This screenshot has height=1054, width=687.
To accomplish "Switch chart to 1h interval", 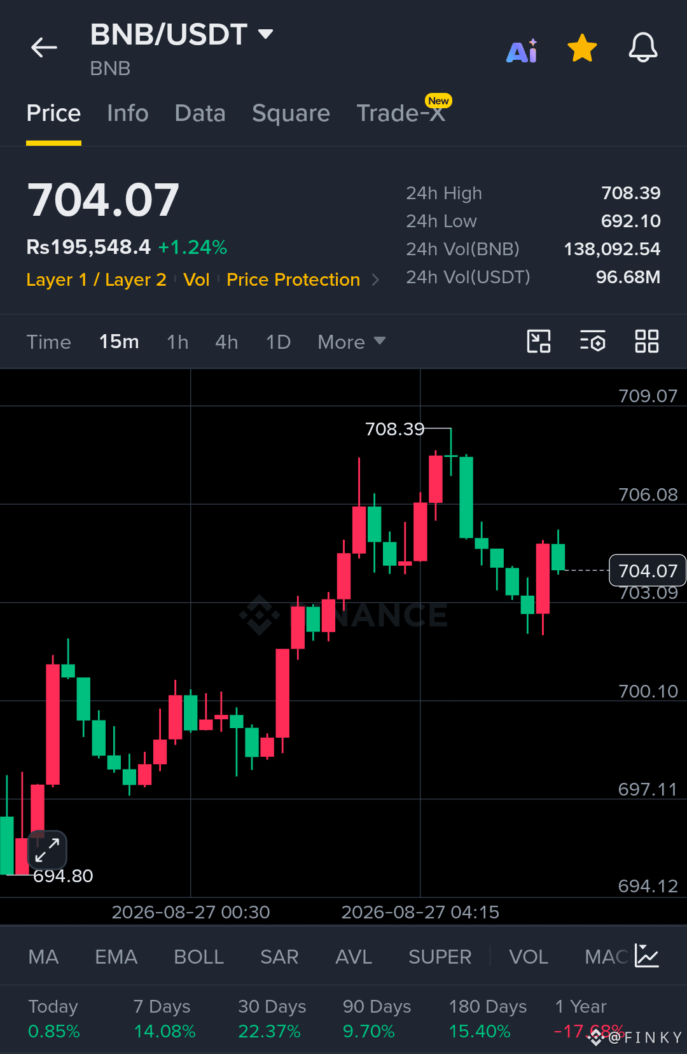I will (177, 342).
